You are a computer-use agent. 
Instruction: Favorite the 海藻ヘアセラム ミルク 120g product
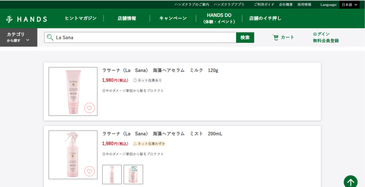(90, 108)
